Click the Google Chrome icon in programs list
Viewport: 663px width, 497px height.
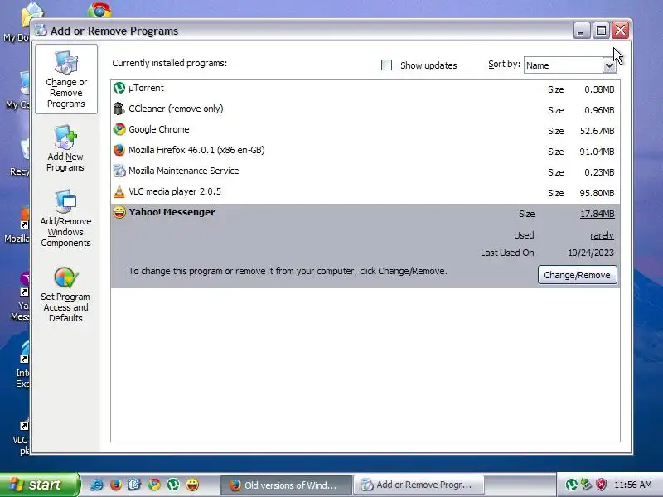pyautogui.click(x=119, y=129)
